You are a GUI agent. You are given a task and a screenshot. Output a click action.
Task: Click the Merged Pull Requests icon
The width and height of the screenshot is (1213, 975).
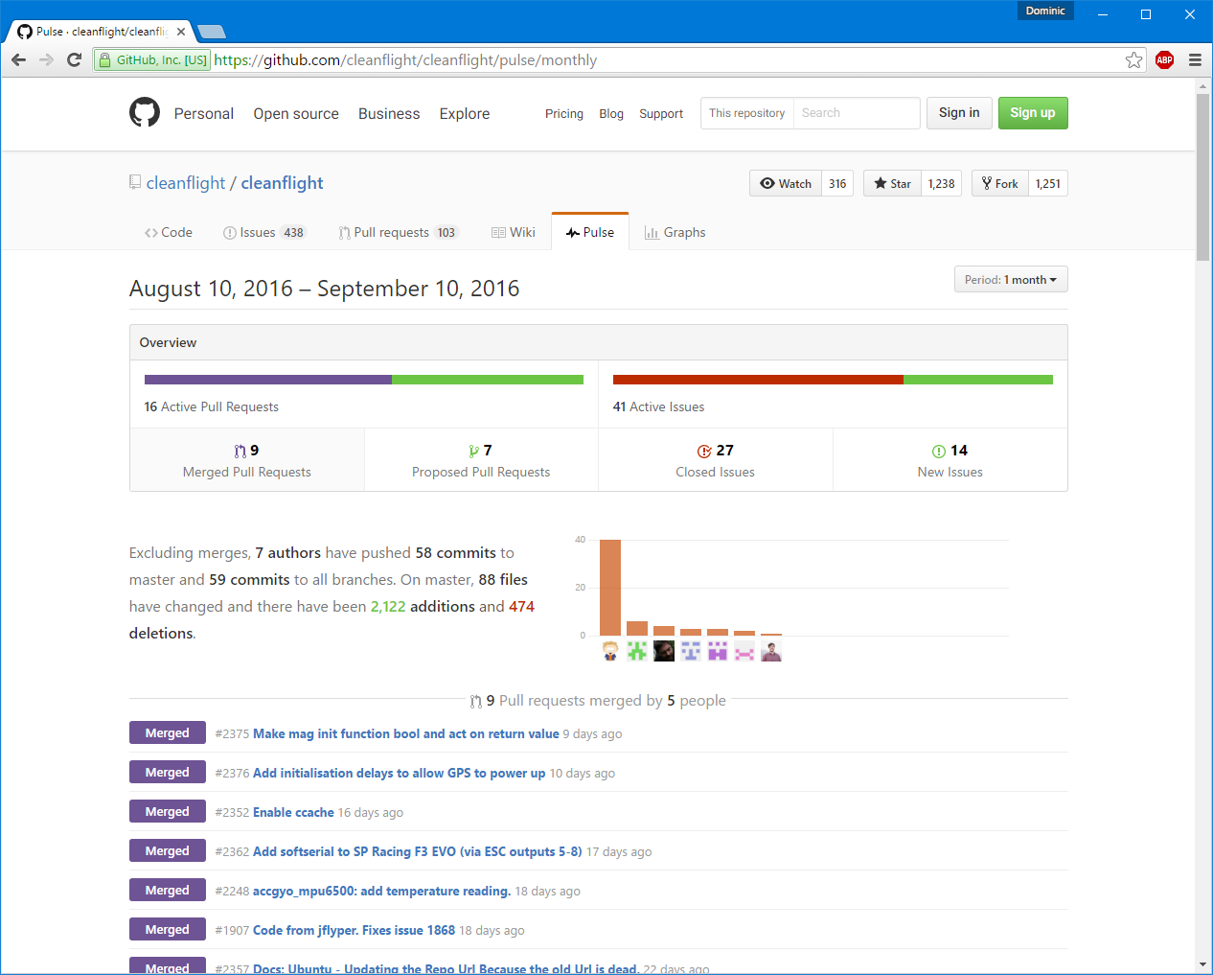point(240,451)
